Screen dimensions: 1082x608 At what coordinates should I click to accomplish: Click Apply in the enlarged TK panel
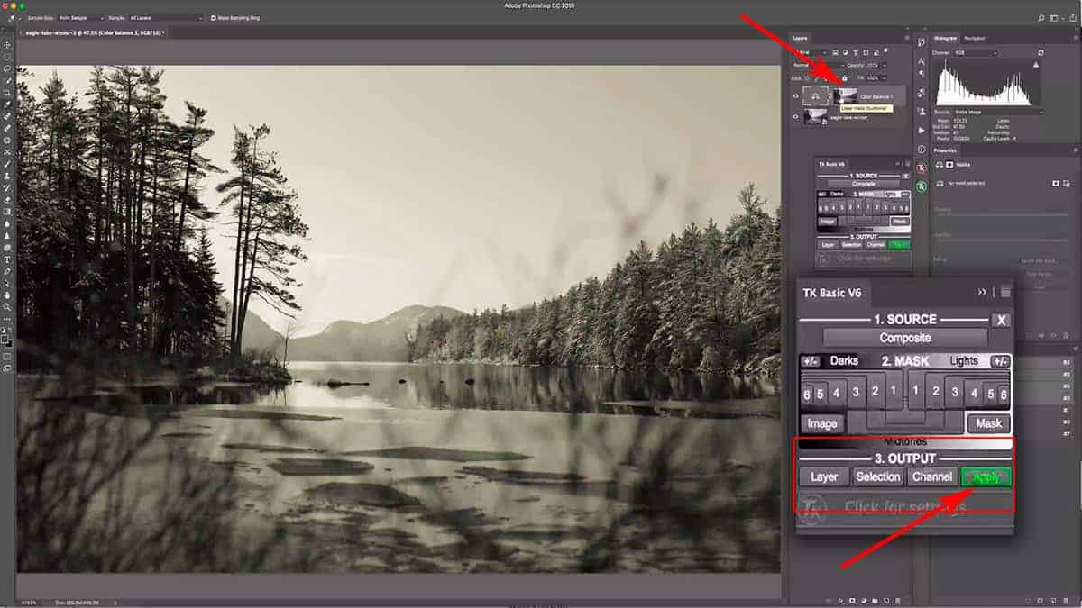986,476
